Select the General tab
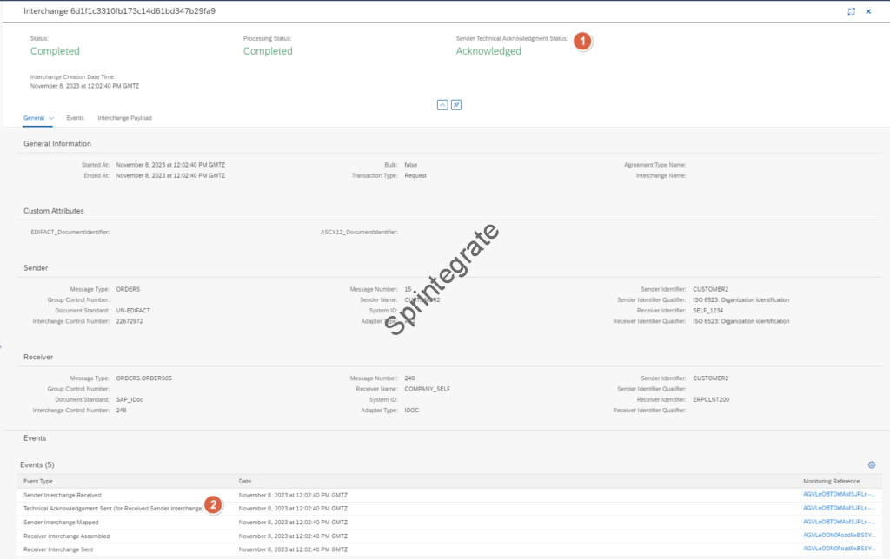 pos(33,118)
